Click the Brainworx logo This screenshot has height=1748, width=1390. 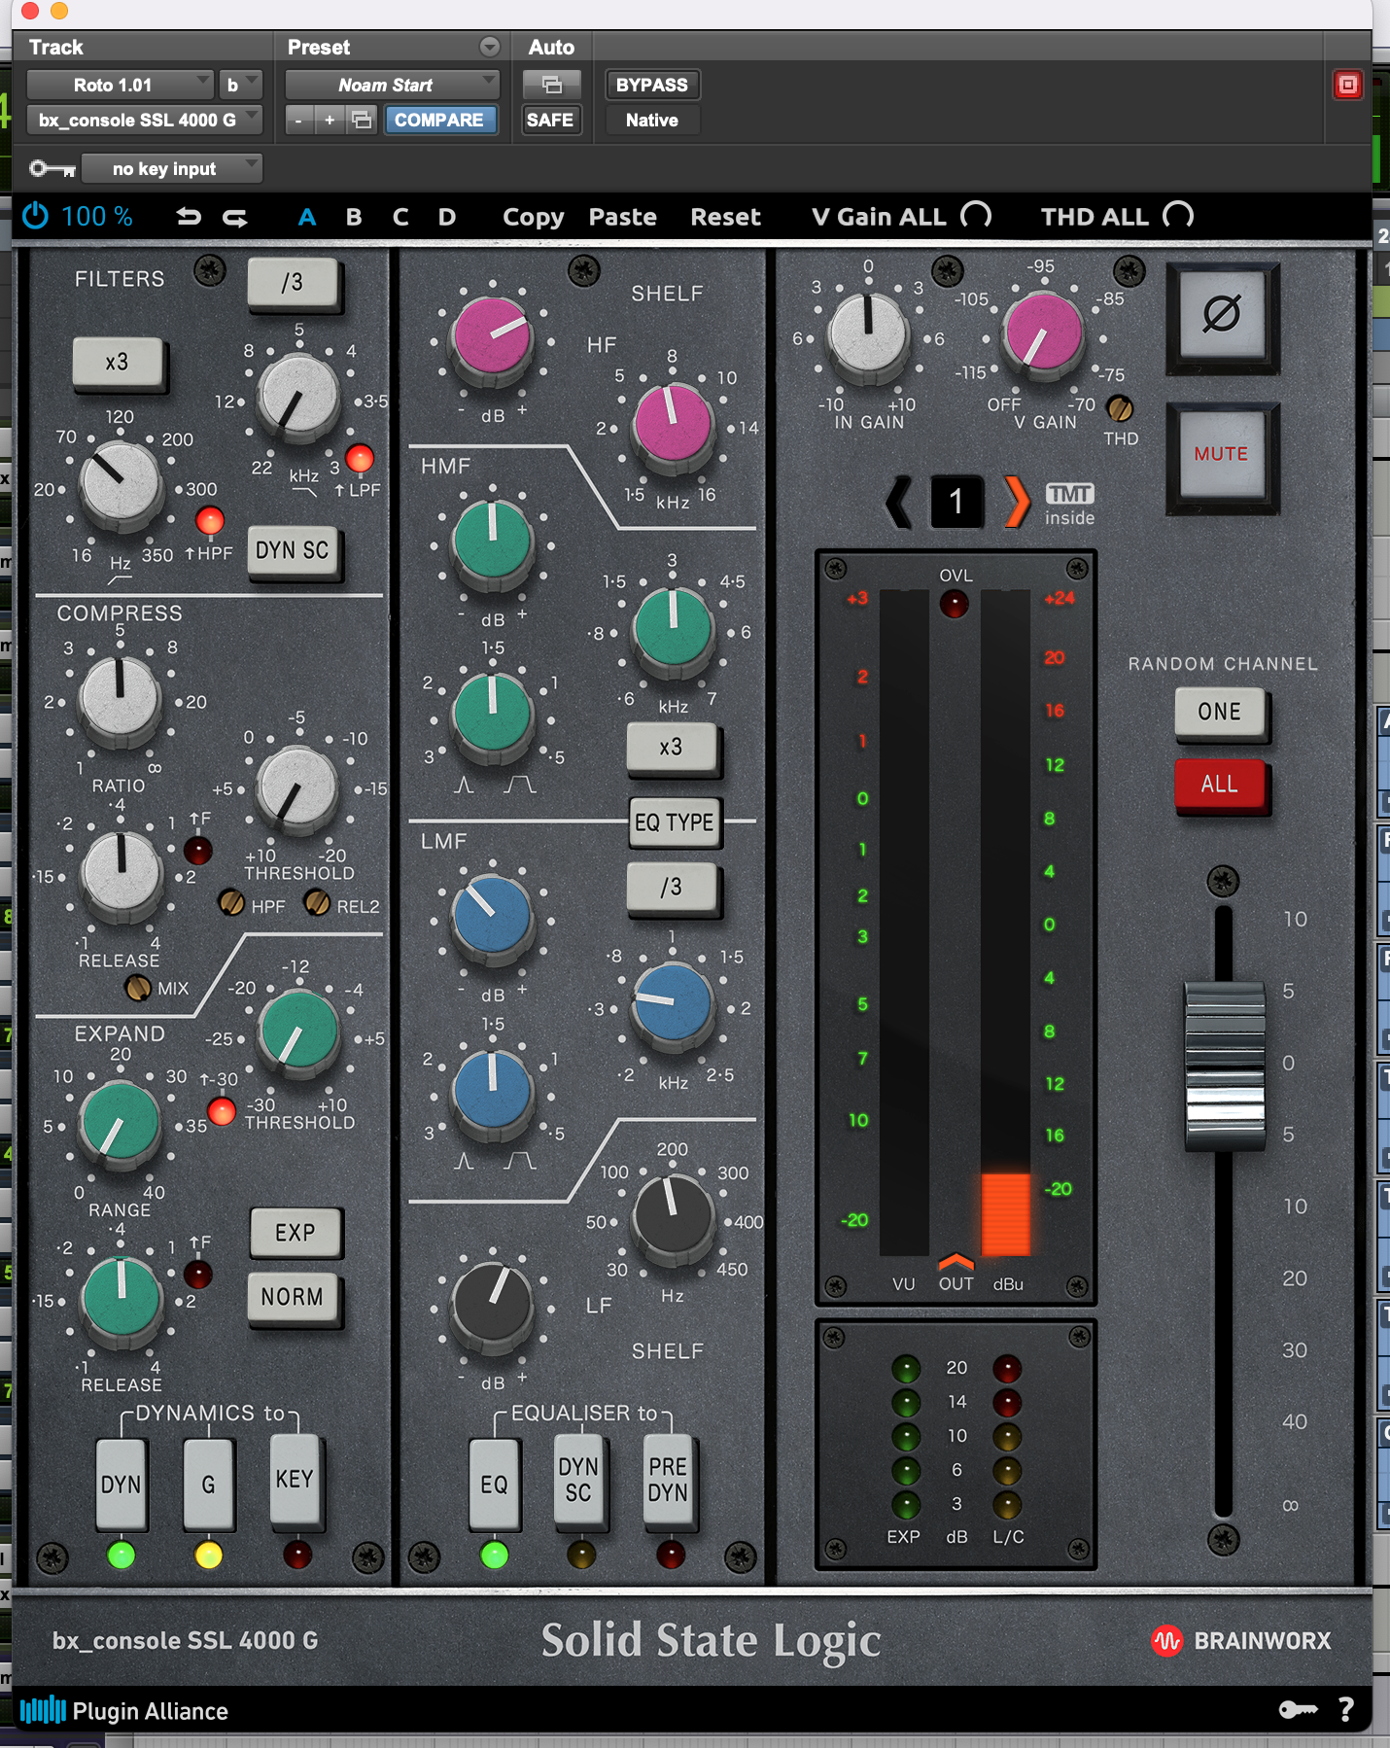tap(1241, 1641)
